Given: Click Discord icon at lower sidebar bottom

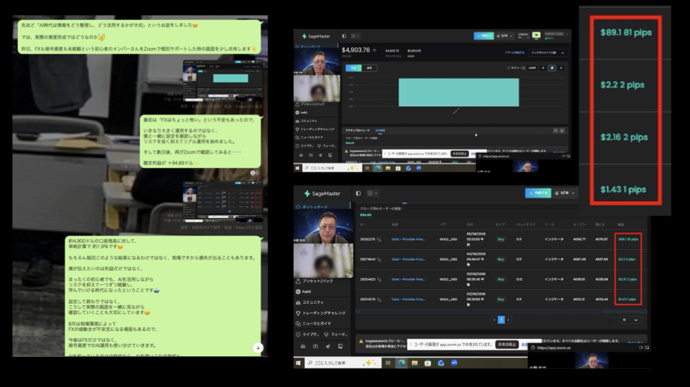Looking at the screenshot, I should click(303, 347).
